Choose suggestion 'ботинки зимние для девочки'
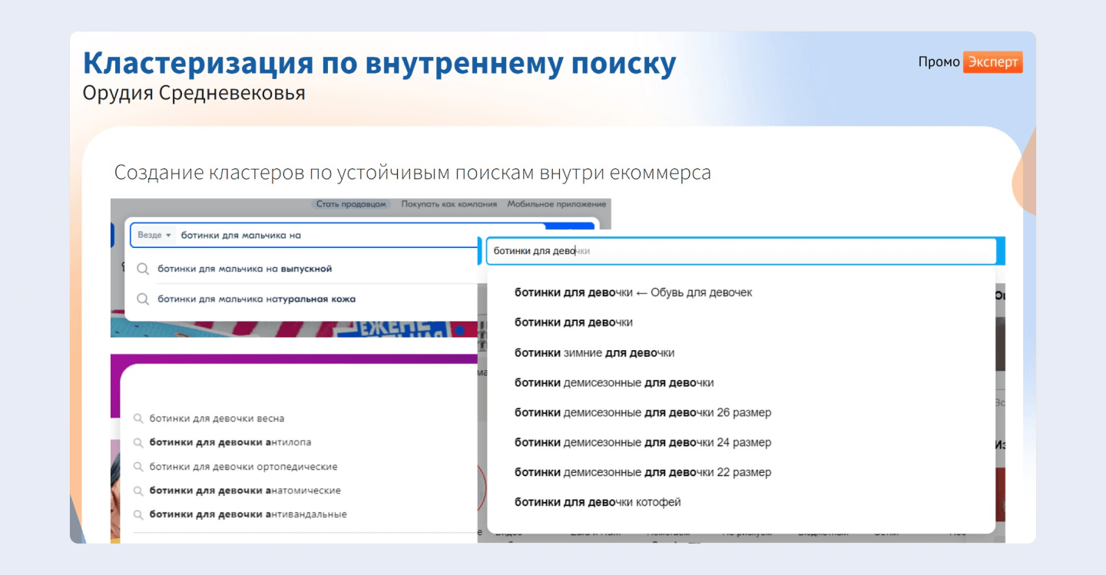 tap(594, 352)
